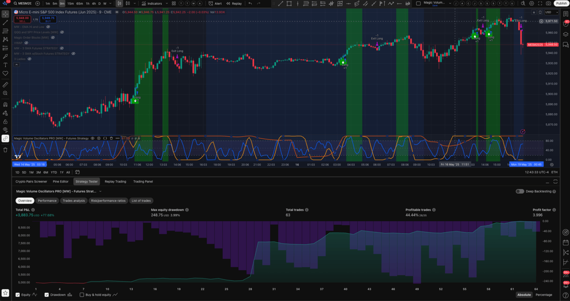Open object tree layers icon

point(566,34)
